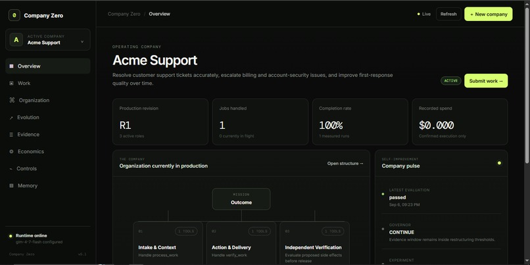Open the Controls page
530x265 pixels.
47,168
